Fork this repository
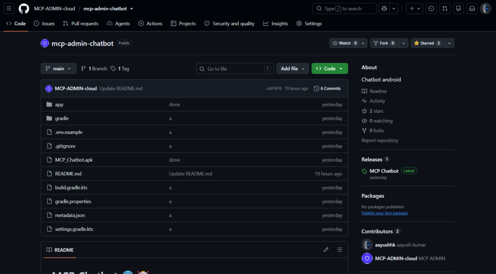The width and height of the screenshot is (496, 274). coord(384,43)
